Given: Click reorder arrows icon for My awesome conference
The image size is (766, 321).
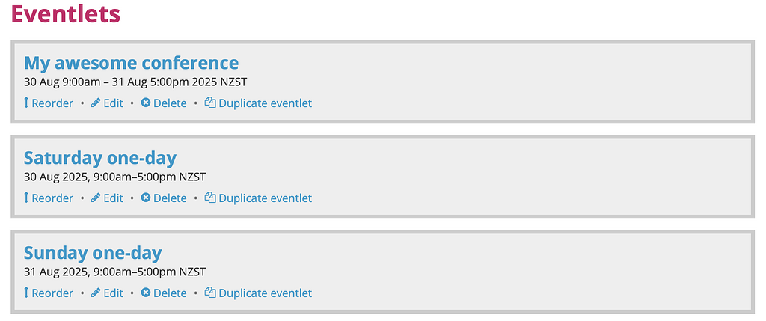Looking at the screenshot, I should point(26,103).
